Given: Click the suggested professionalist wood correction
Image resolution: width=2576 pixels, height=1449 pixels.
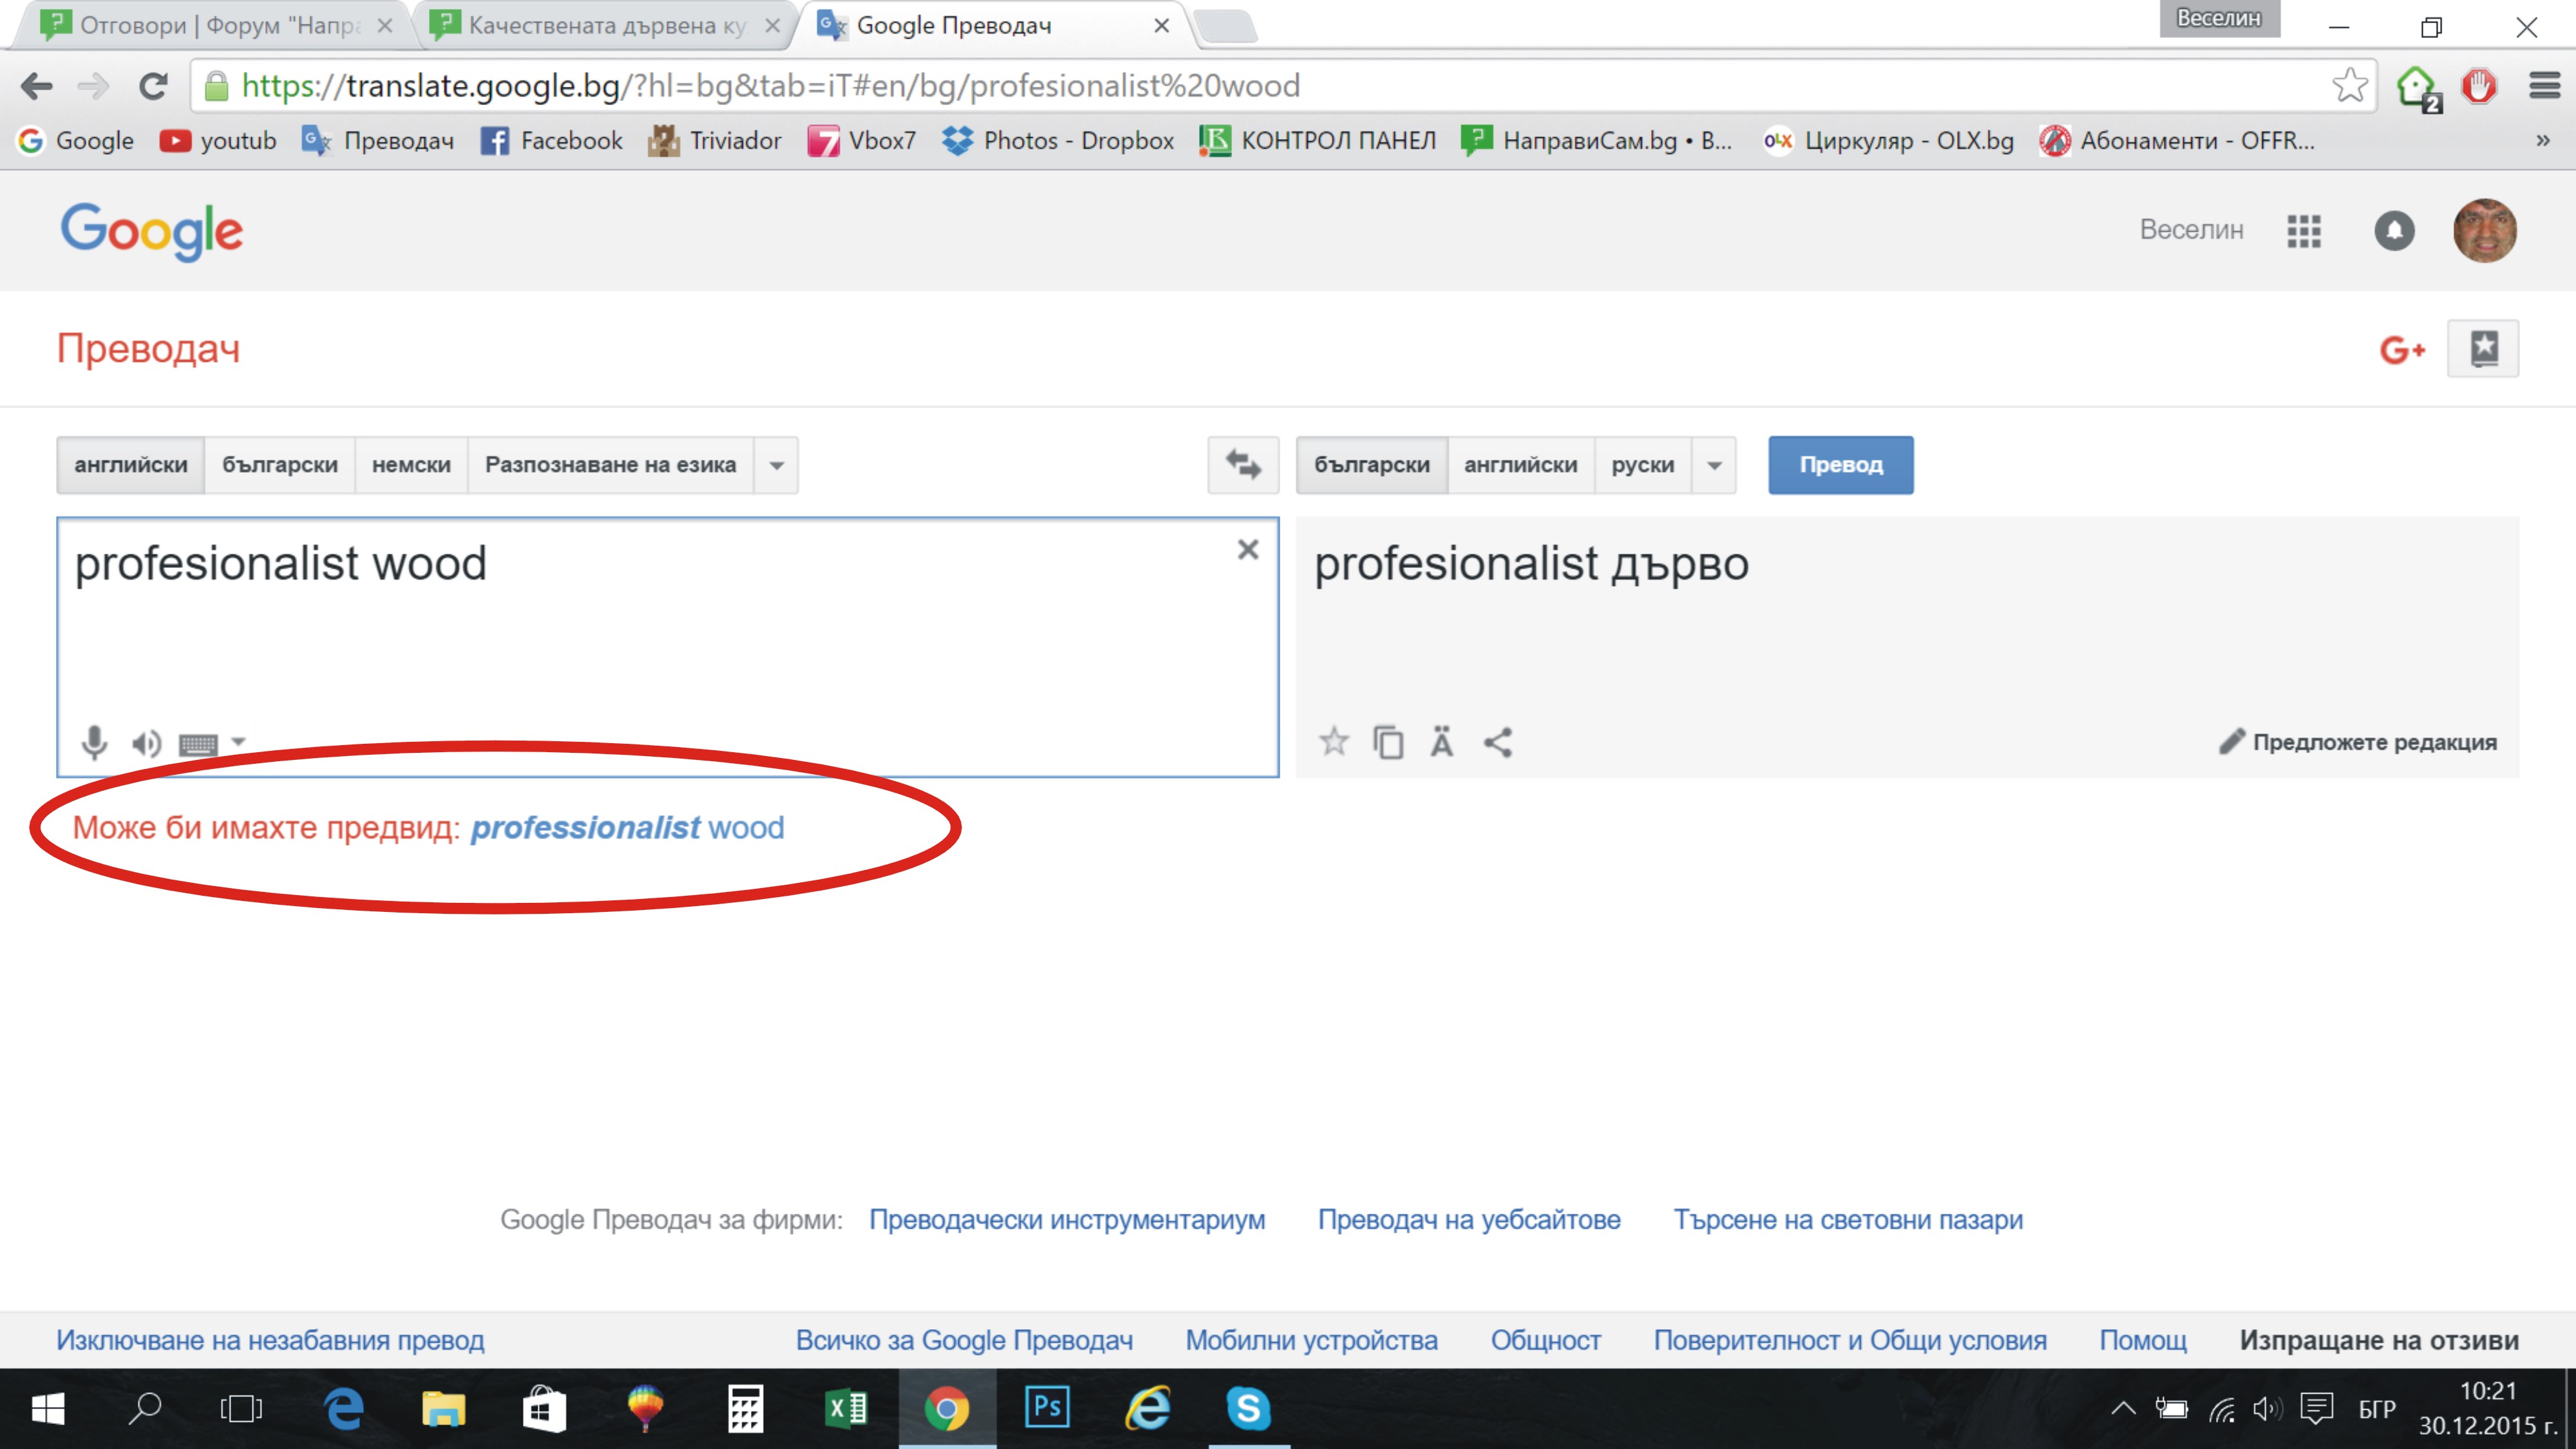Looking at the screenshot, I should click(x=627, y=828).
